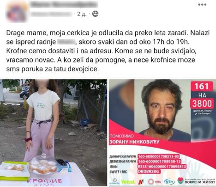Click the red 161 SMS number badge
This screenshot has width=216, height=187.
202,87
